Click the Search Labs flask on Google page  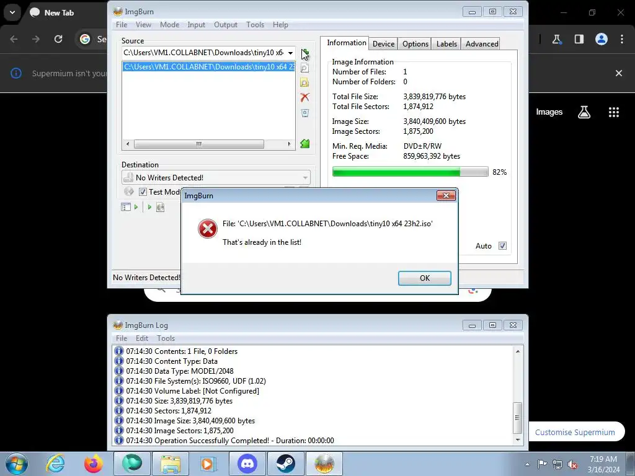tap(584, 112)
